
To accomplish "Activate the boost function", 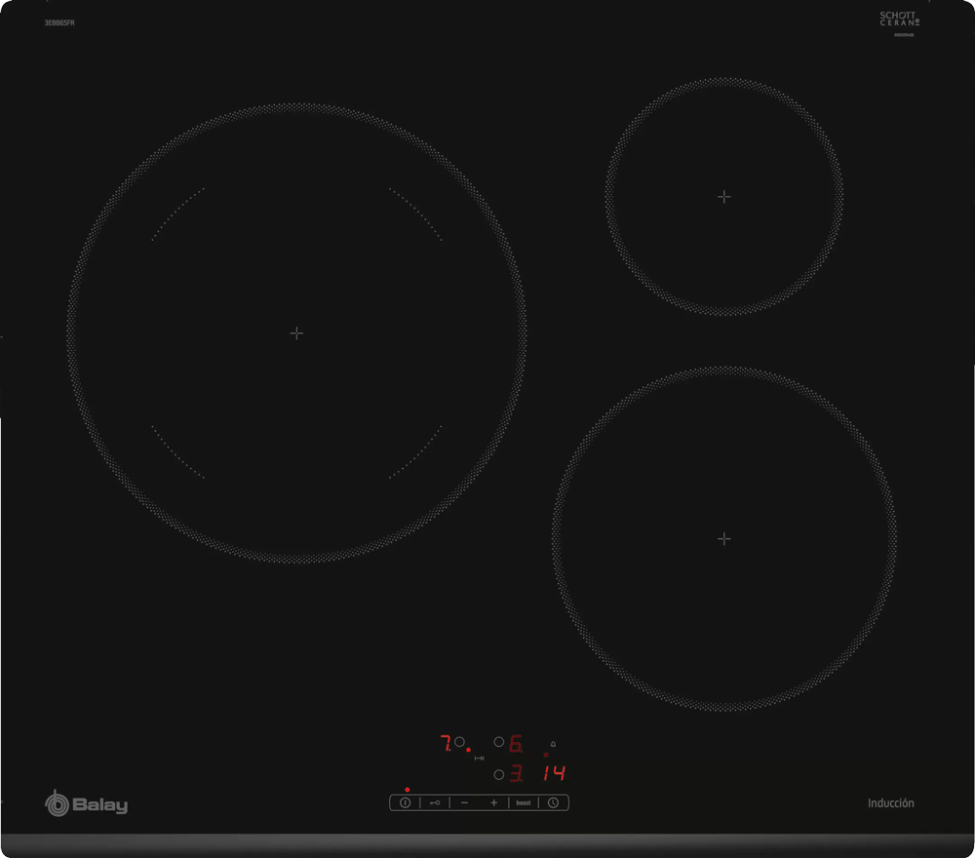I will coord(524,802).
